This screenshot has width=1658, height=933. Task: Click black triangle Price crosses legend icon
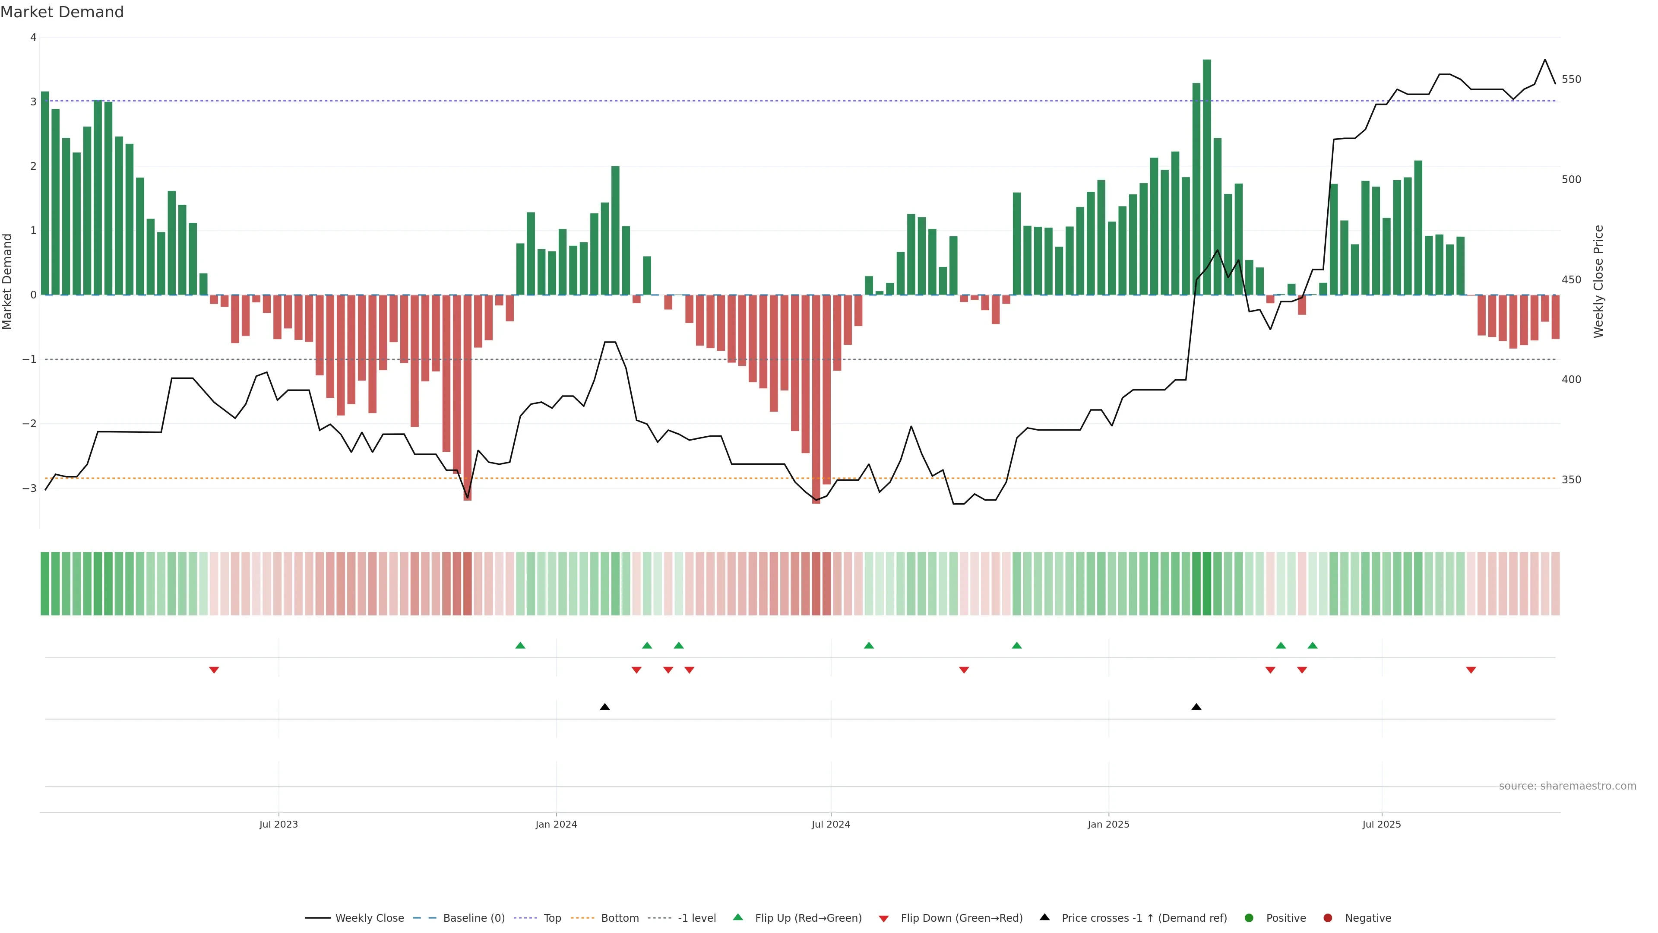click(1044, 917)
